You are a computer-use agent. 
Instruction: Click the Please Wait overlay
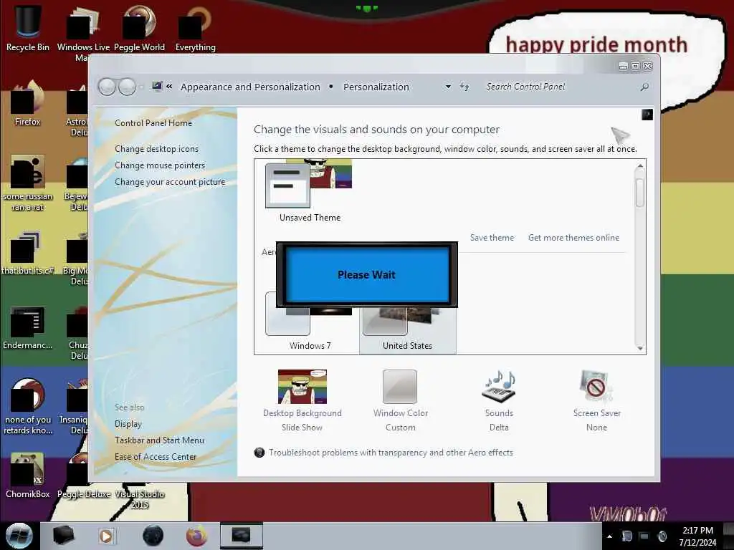pyautogui.click(x=366, y=274)
